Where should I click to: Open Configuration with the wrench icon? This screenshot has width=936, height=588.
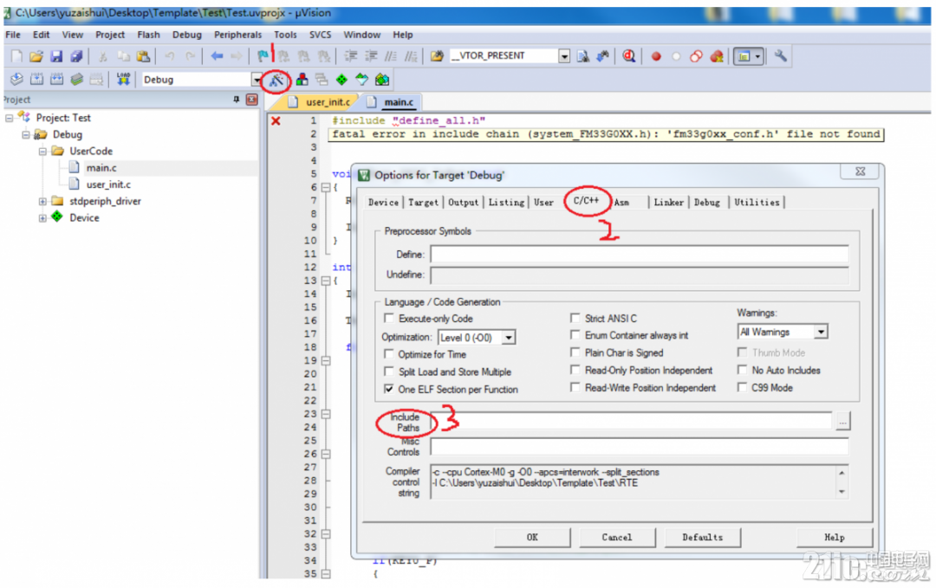(780, 56)
